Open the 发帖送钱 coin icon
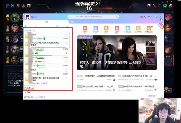The image size is (181, 123). tap(149, 28)
